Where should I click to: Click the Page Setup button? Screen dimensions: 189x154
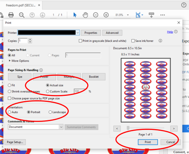click(15, 142)
